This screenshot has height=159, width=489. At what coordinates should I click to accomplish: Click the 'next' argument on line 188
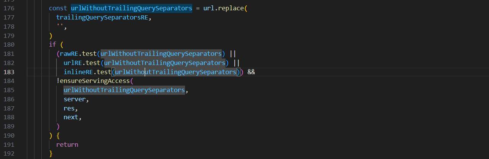click(x=71, y=117)
